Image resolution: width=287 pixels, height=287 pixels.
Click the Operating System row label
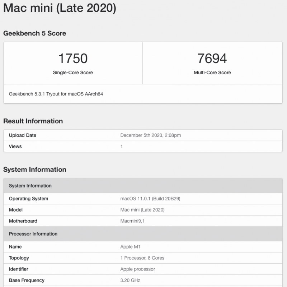(x=28, y=199)
